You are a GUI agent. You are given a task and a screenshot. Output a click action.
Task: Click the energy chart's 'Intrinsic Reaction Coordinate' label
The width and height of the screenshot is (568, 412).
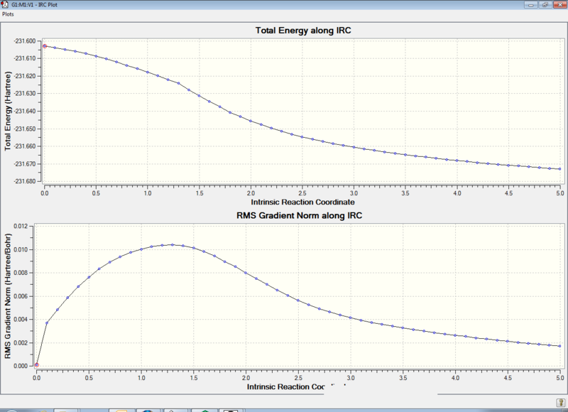[x=303, y=202]
